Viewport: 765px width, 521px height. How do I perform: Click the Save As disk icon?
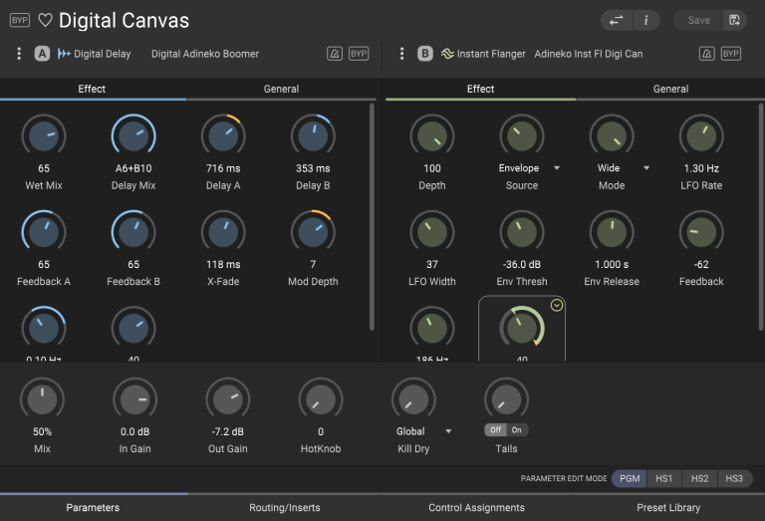[x=734, y=20]
